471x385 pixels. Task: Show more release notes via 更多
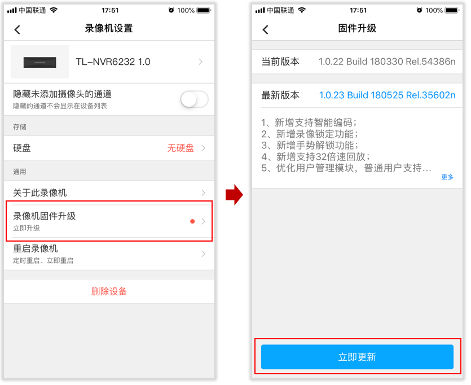[447, 177]
